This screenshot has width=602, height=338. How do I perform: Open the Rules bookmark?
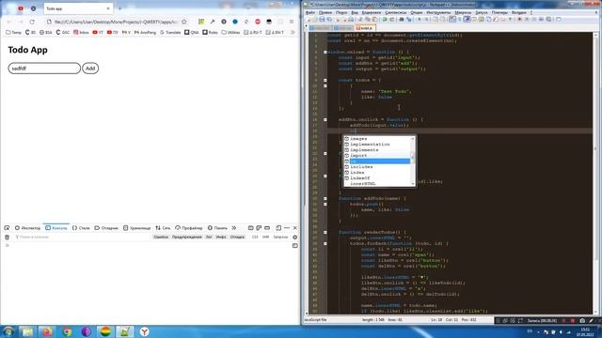pos(211,33)
